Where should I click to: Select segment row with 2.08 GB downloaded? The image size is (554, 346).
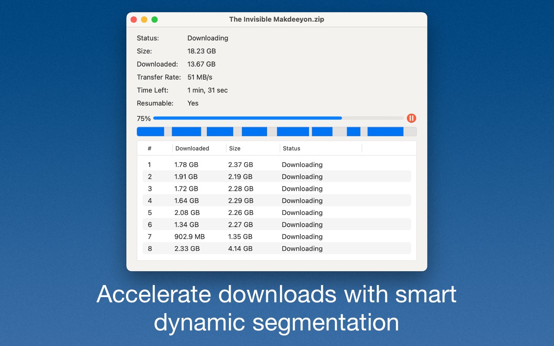click(277, 212)
